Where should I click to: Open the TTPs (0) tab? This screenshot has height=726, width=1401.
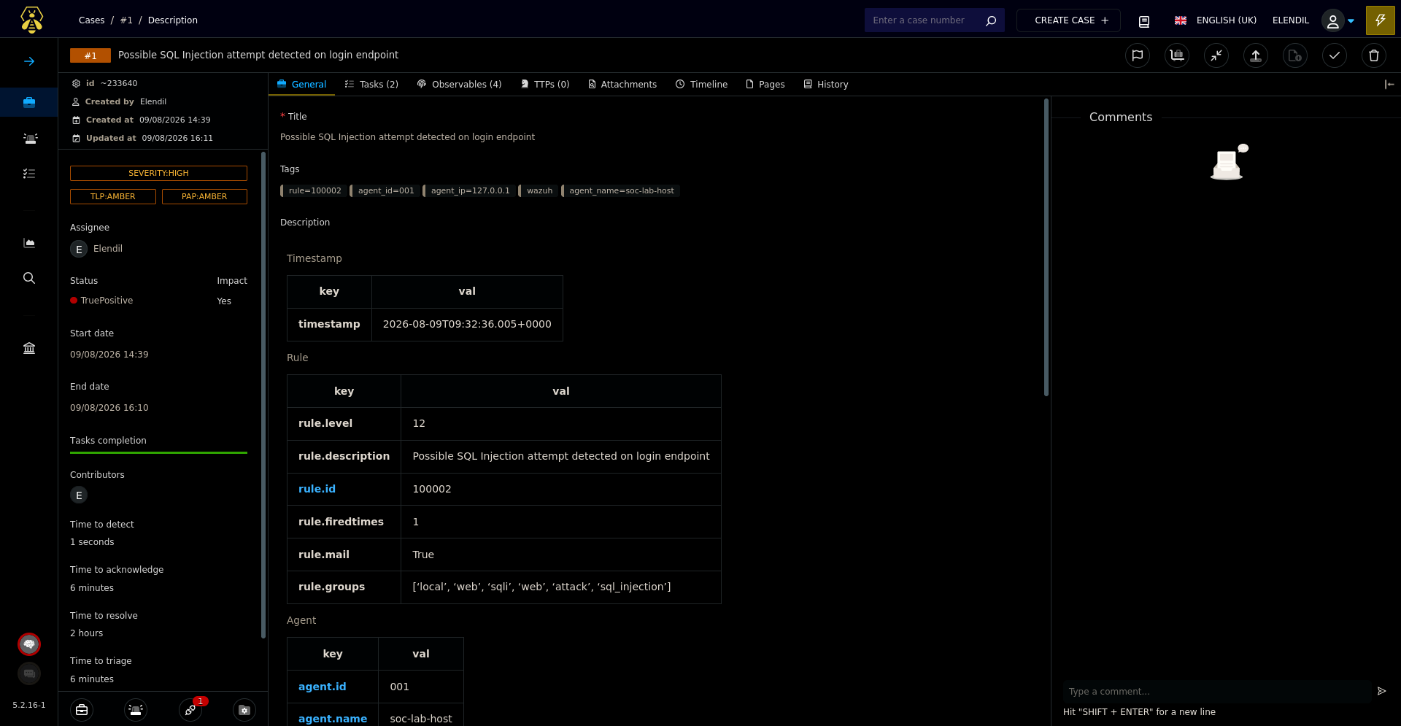[x=545, y=85]
